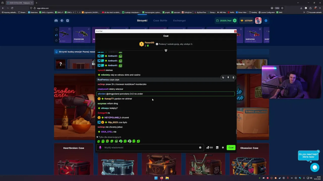The height and width of the screenshot is (181, 323).
Task: Collapse the chat leaderboard handle
Action: tap(166, 51)
